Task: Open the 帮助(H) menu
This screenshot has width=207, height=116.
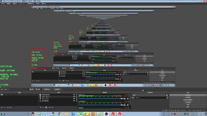Action: click(44, 4)
